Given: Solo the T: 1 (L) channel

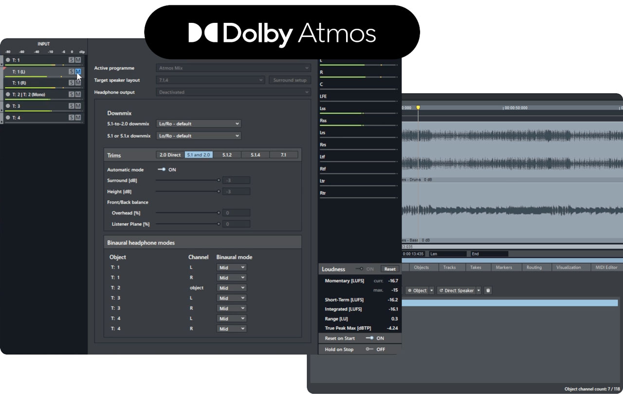Looking at the screenshot, I should 72,72.
